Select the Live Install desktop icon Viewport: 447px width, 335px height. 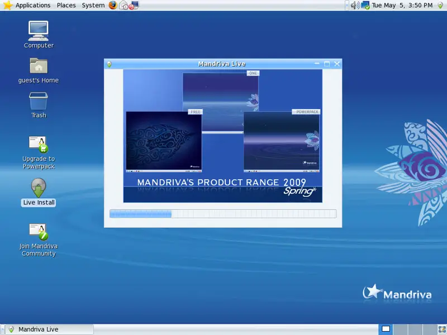(39, 192)
